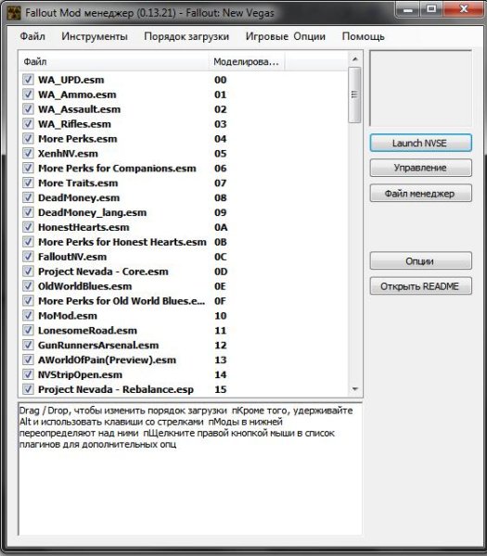
Task: Click the Управление button
Action: tap(420, 168)
